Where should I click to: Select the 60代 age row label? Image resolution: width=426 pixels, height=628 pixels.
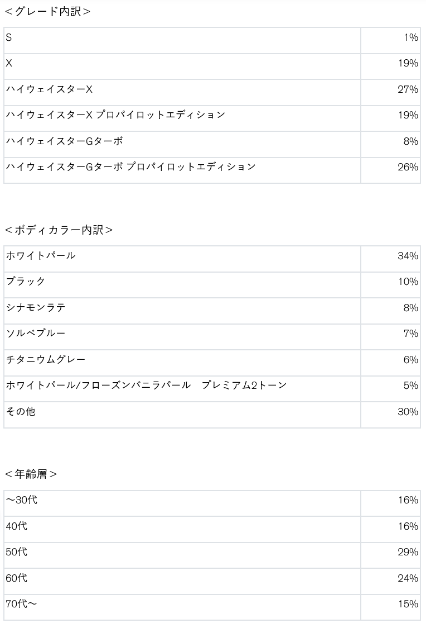[16, 578]
